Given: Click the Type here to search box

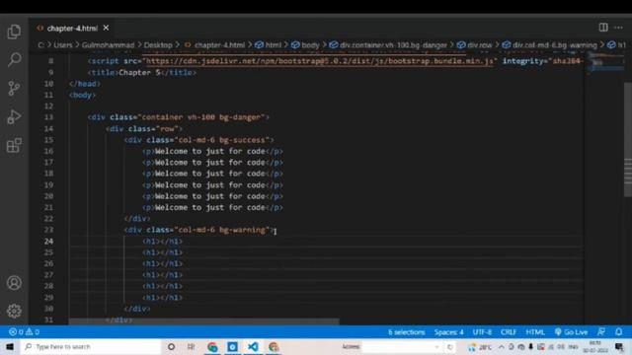Looking at the screenshot, I should pos(91,346).
